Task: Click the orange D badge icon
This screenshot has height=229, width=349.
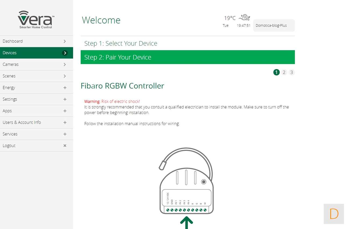Action: [x=334, y=214]
